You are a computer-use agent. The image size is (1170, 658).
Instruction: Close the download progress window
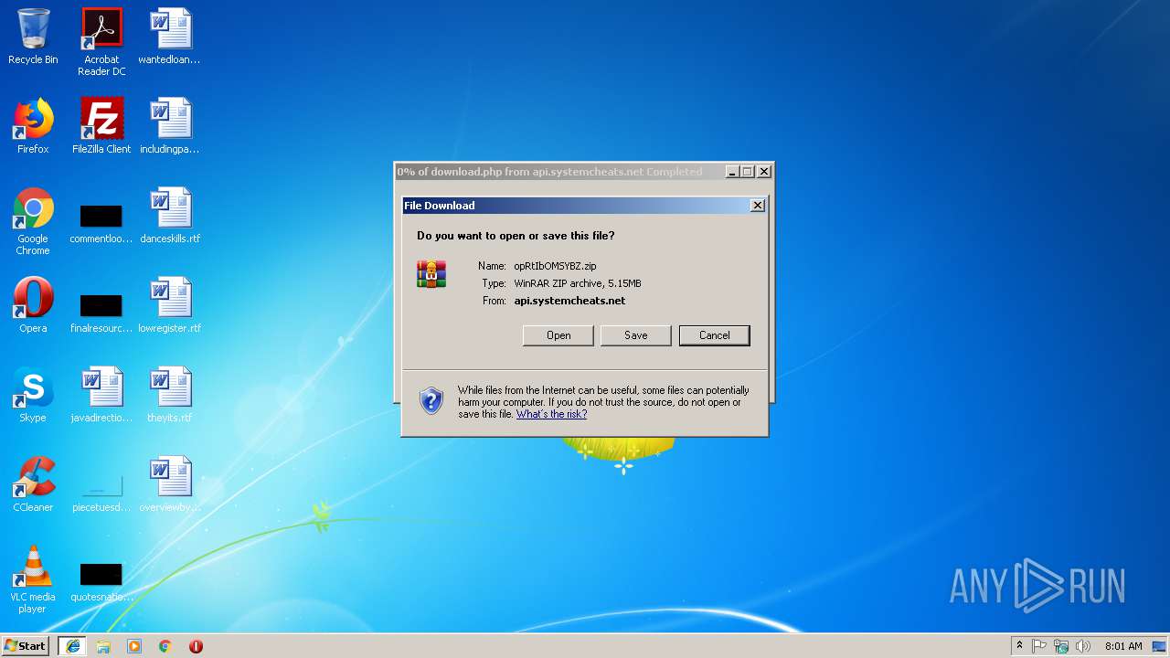pyautogui.click(x=764, y=172)
